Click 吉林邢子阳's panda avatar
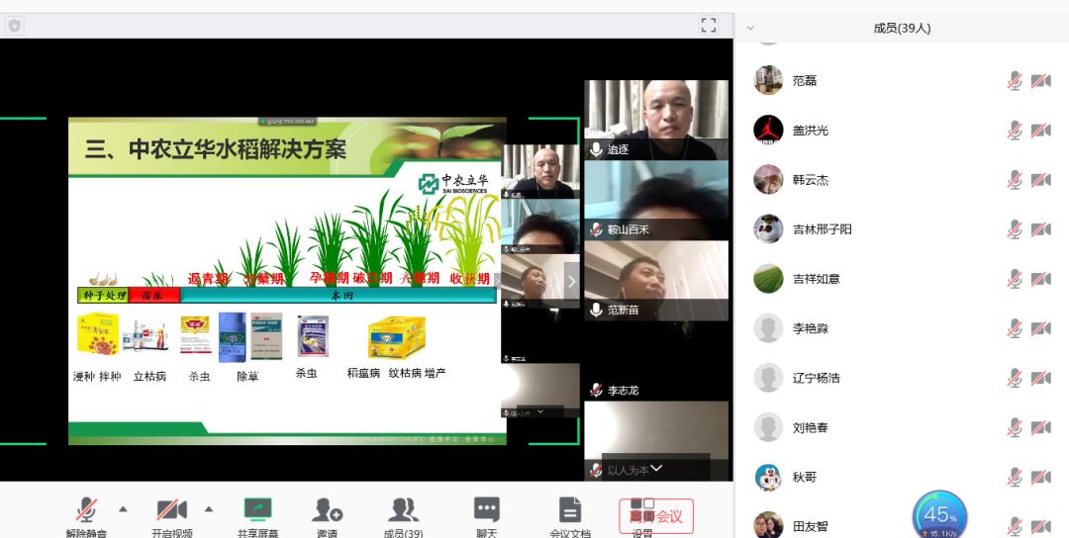The height and width of the screenshot is (538, 1069). click(768, 228)
